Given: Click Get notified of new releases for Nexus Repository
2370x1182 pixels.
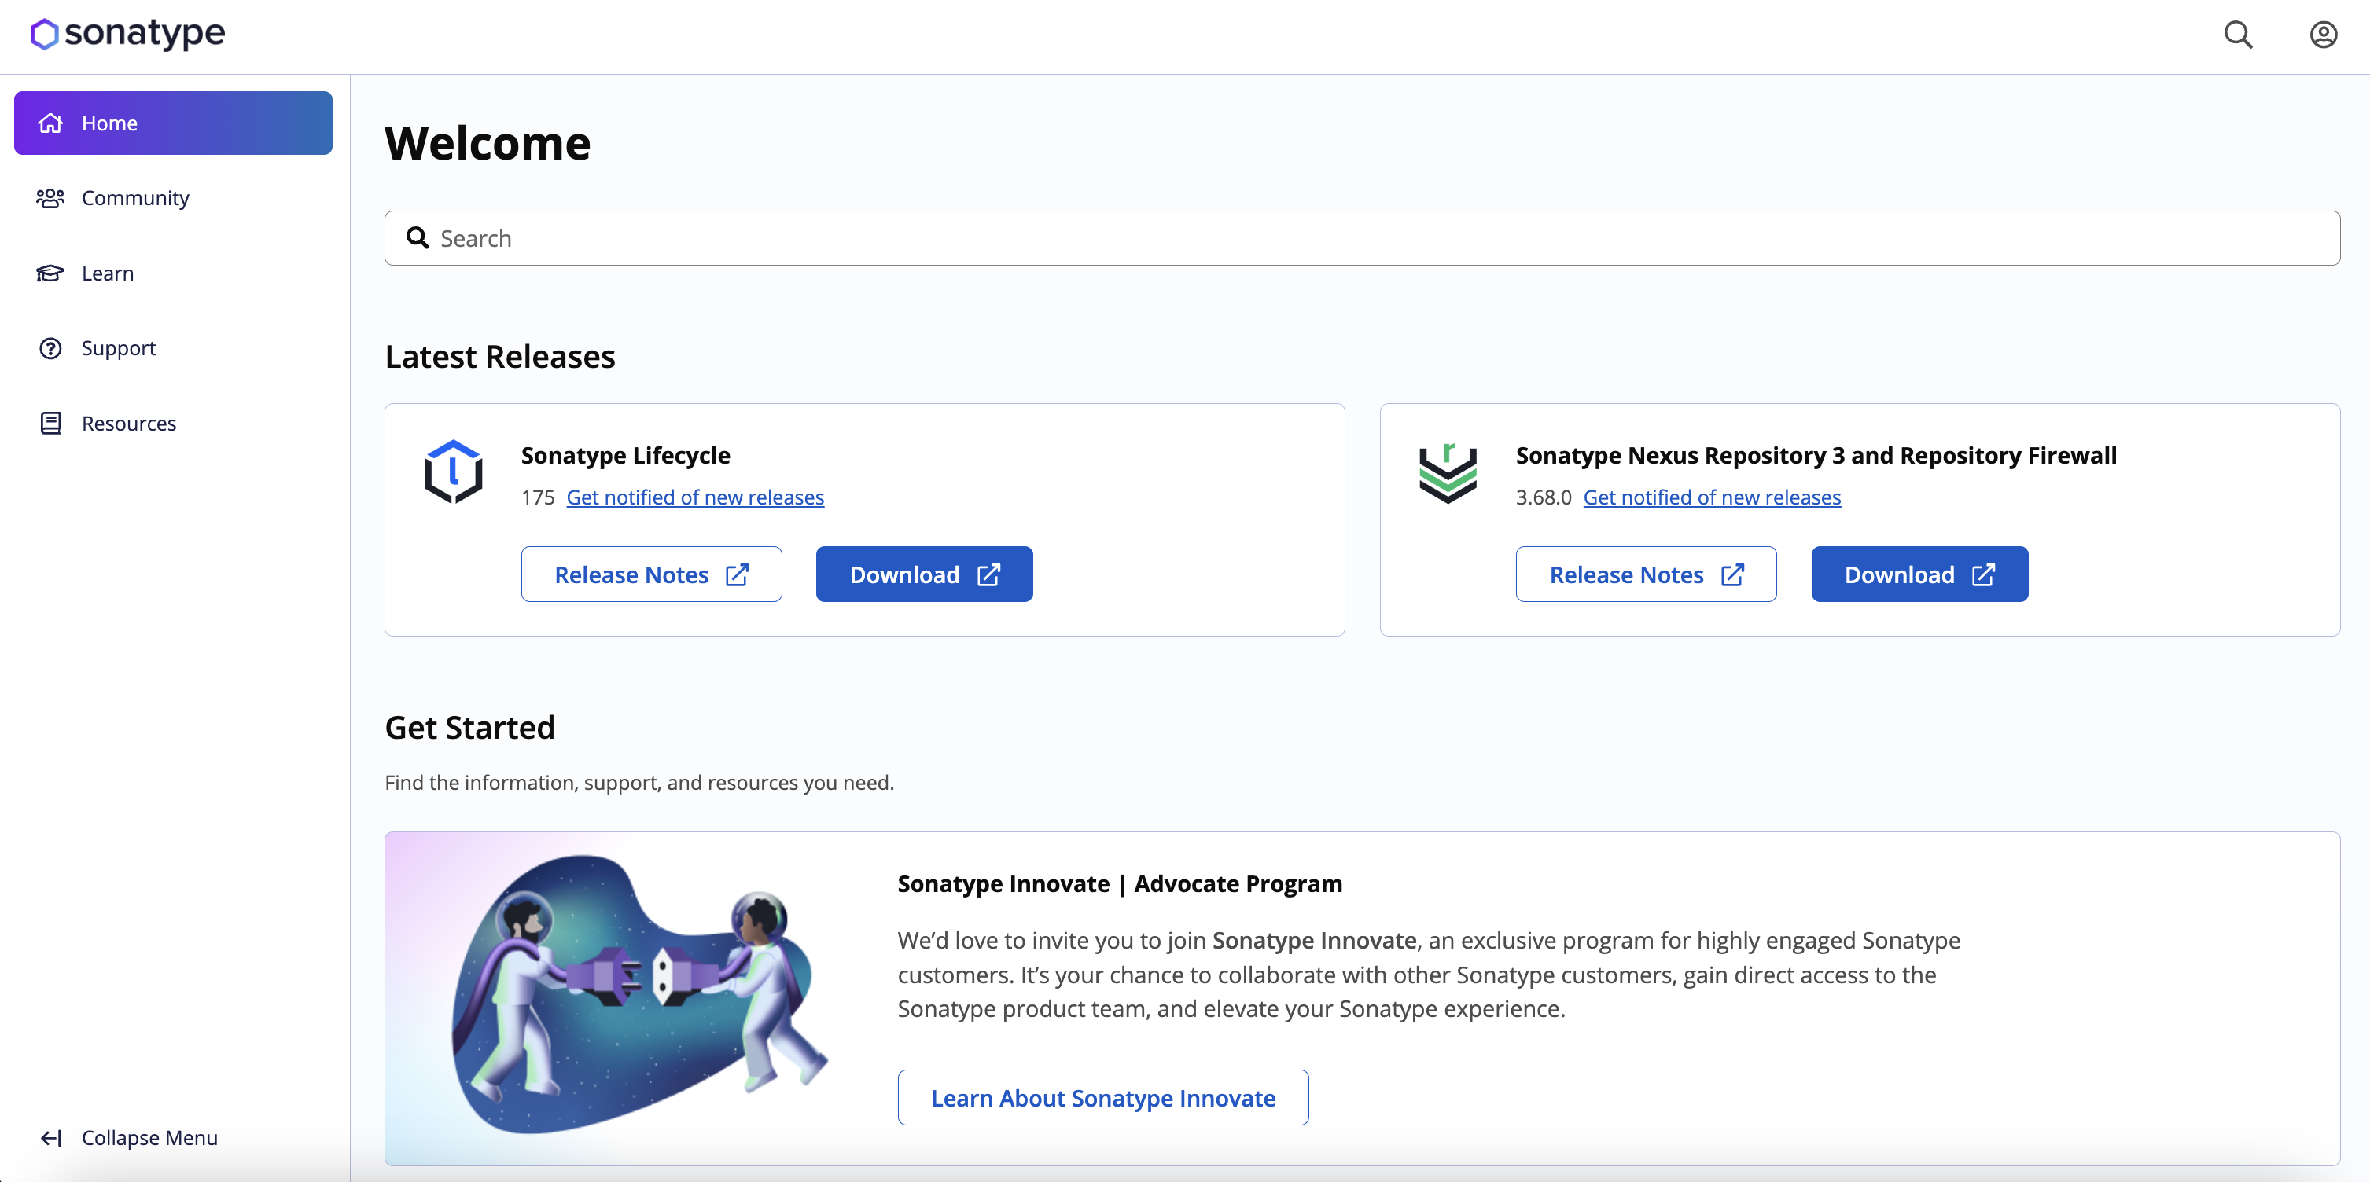Looking at the screenshot, I should tap(1711, 494).
